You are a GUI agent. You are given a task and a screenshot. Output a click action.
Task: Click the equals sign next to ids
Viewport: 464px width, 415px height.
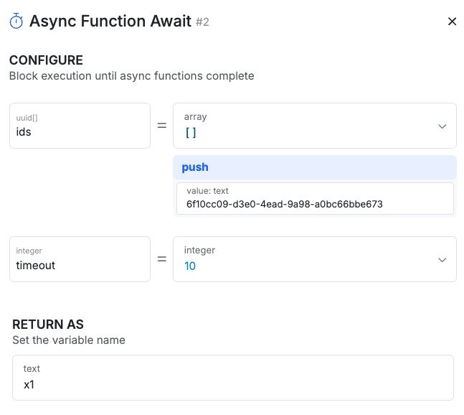click(161, 126)
